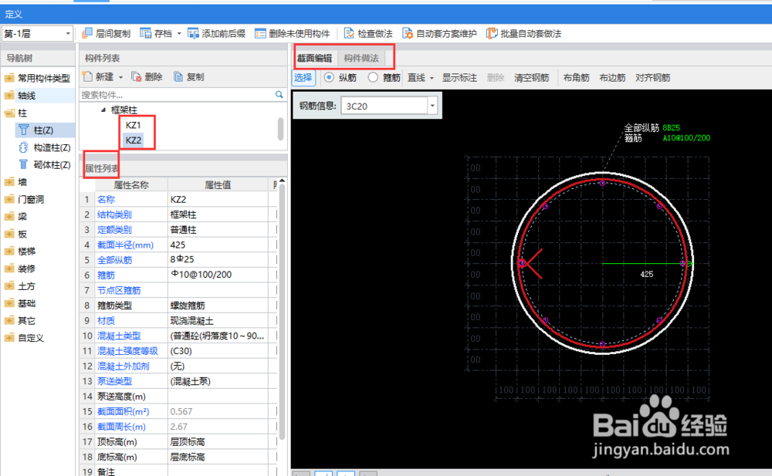
Task: Open the 常用构件类型 folder
Action: (9, 78)
